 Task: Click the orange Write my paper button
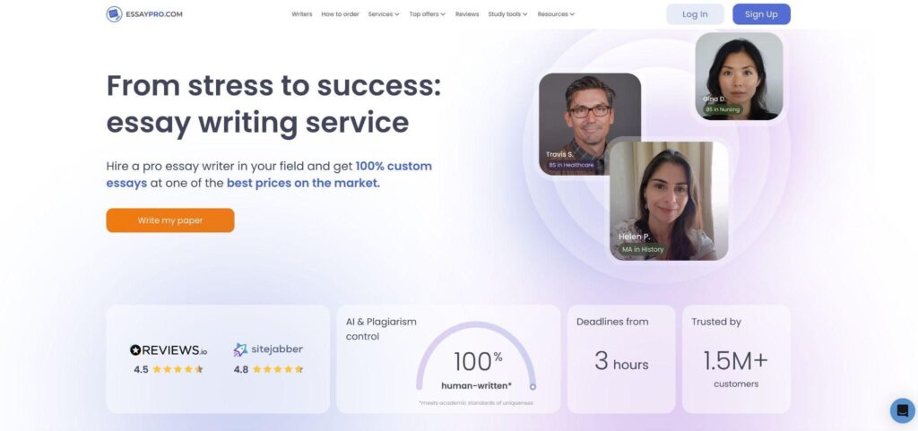170,220
